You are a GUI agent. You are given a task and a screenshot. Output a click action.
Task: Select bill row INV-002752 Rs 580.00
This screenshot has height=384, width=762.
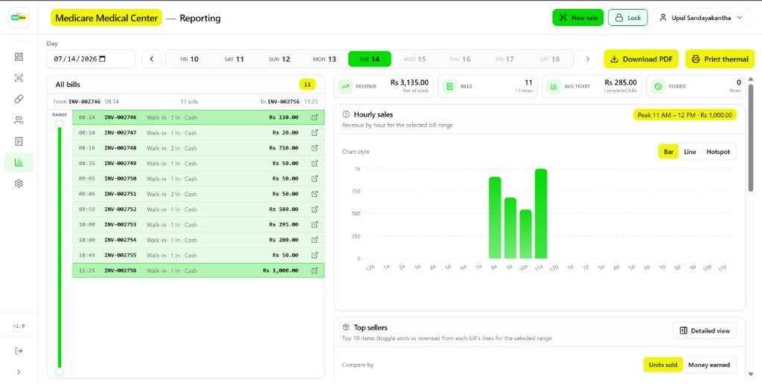coord(198,209)
